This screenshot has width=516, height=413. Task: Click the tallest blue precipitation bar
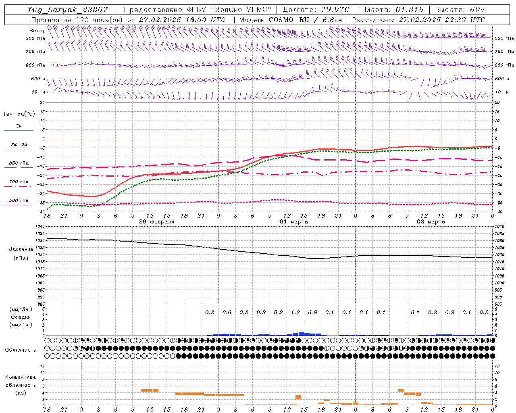pyautogui.click(x=301, y=334)
